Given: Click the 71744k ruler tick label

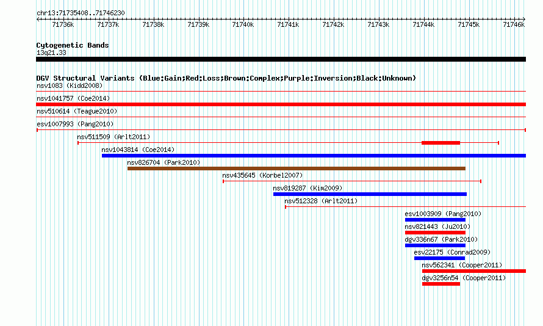Looking at the screenshot, I should click(423, 24).
